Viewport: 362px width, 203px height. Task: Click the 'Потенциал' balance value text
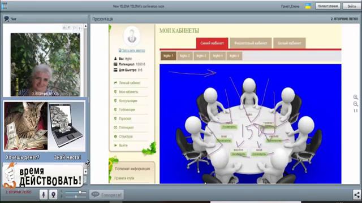click(x=132, y=64)
